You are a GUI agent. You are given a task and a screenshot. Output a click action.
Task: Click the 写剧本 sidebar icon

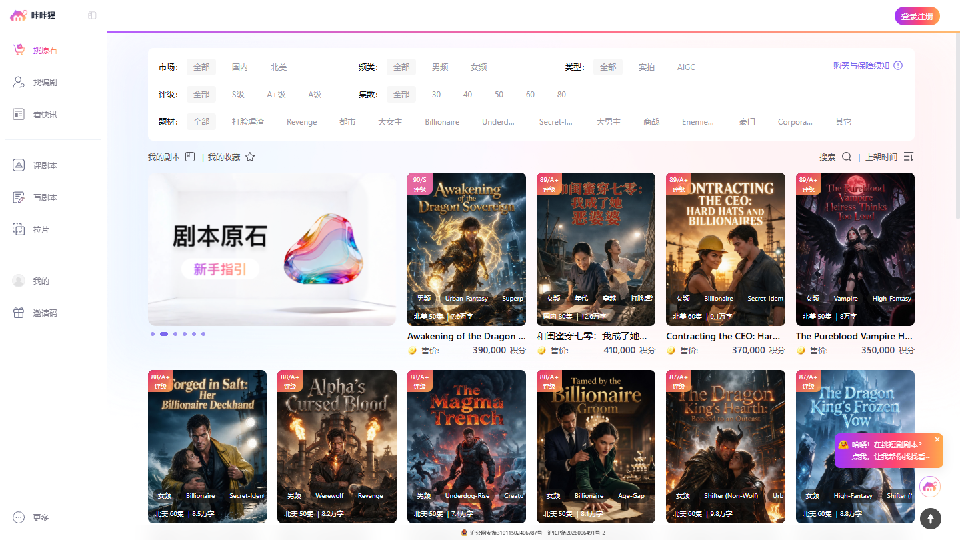click(x=19, y=197)
